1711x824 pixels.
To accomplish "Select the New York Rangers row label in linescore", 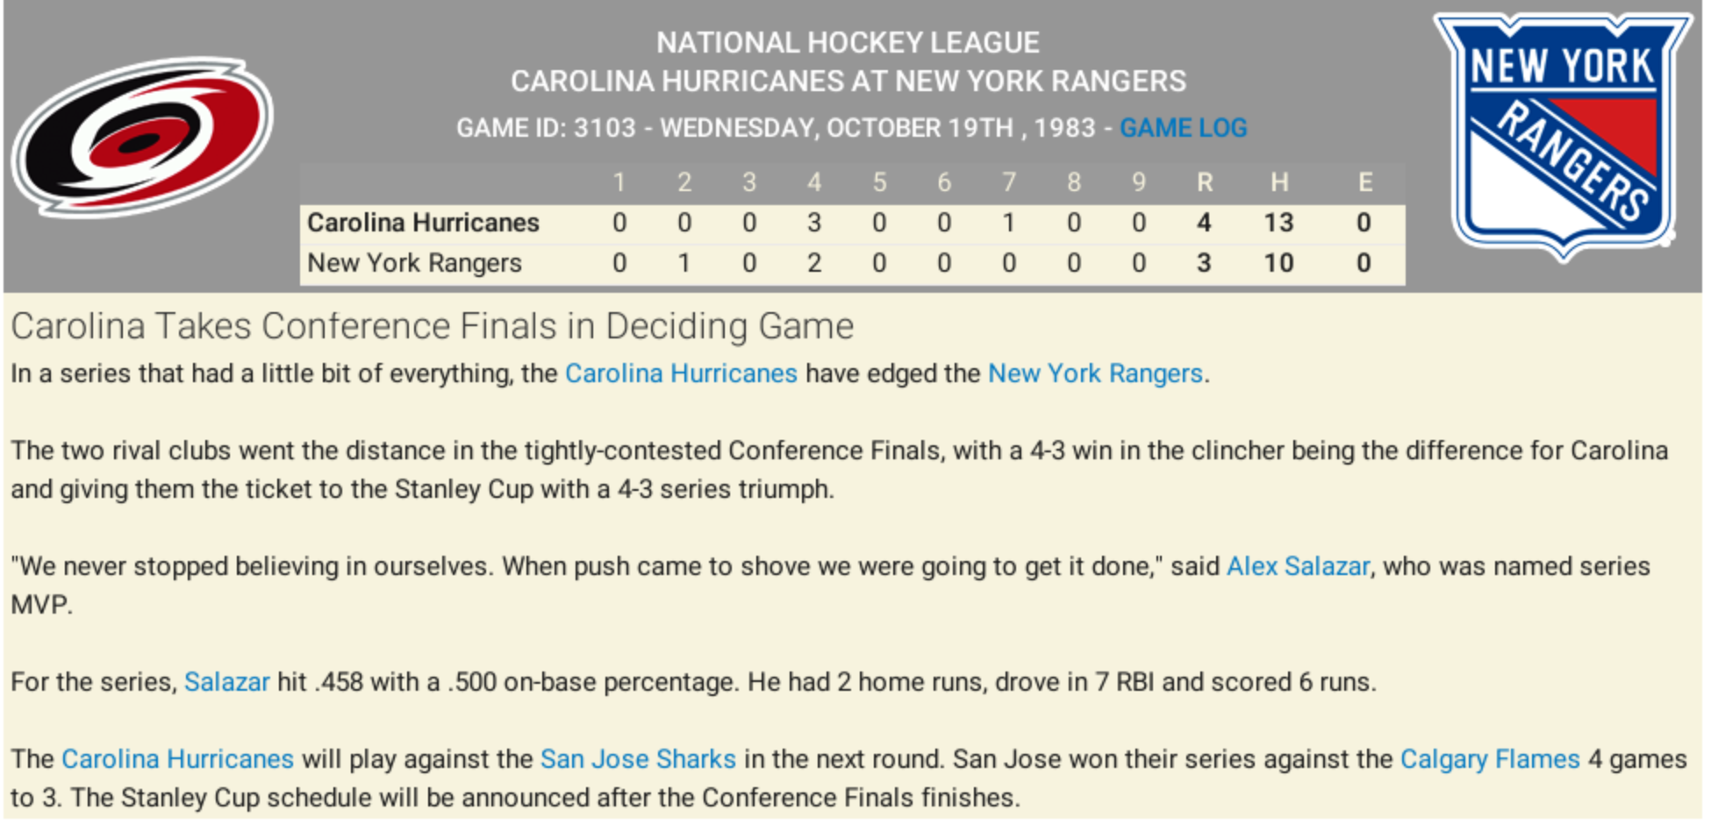I will (414, 263).
